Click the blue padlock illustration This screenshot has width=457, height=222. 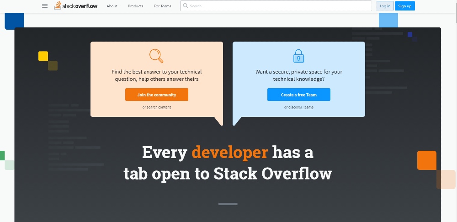(298, 56)
